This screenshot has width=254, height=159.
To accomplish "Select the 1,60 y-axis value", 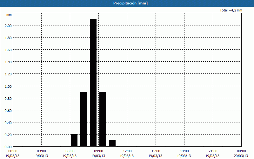I will [x=8, y=50].
